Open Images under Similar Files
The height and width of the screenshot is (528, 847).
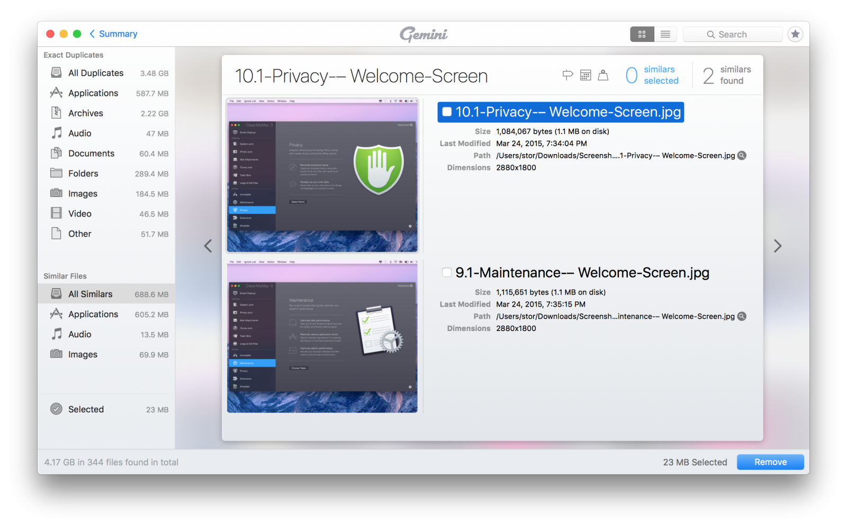pyautogui.click(x=106, y=355)
